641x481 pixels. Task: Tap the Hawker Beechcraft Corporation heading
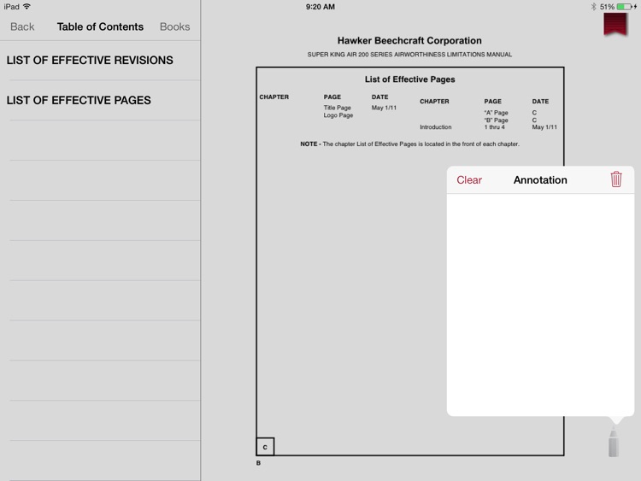[409, 40]
